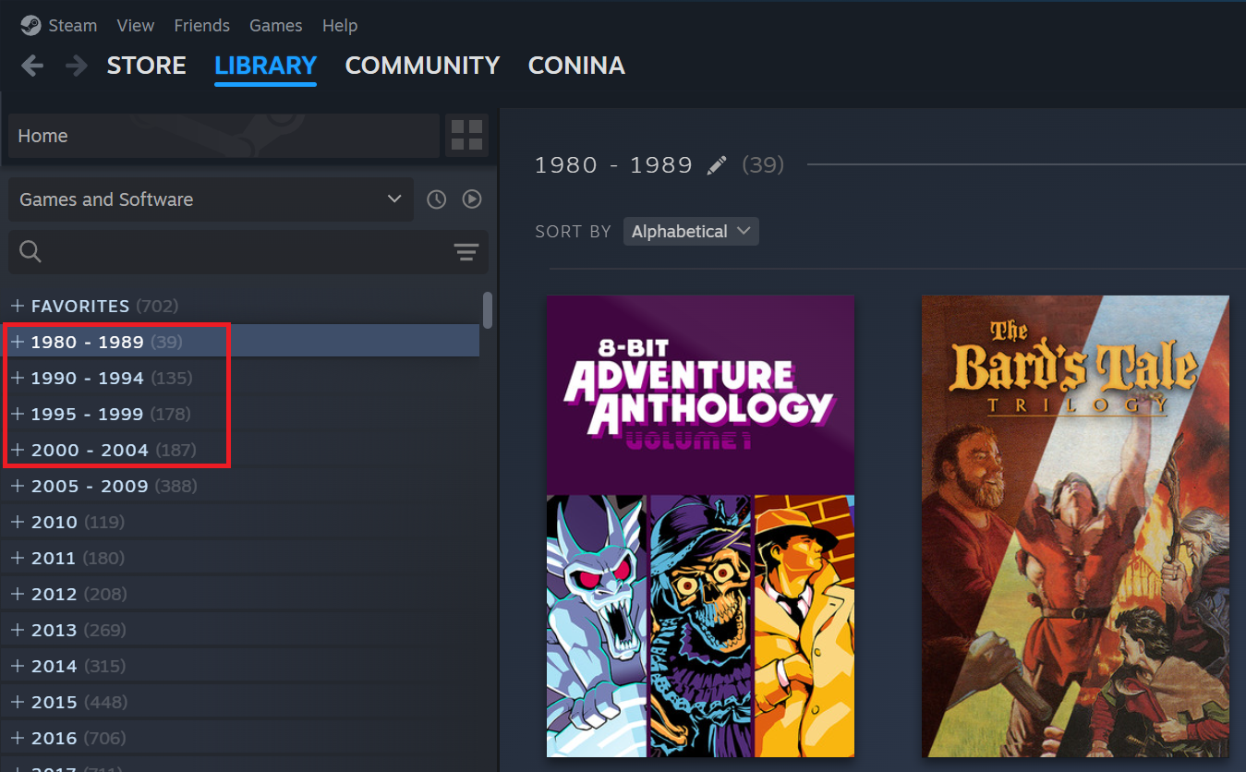The width and height of the screenshot is (1246, 772).
Task: Open the Steam menu
Action: [x=72, y=26]
